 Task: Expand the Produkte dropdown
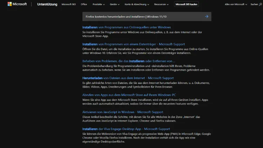[x=99, y=4]
